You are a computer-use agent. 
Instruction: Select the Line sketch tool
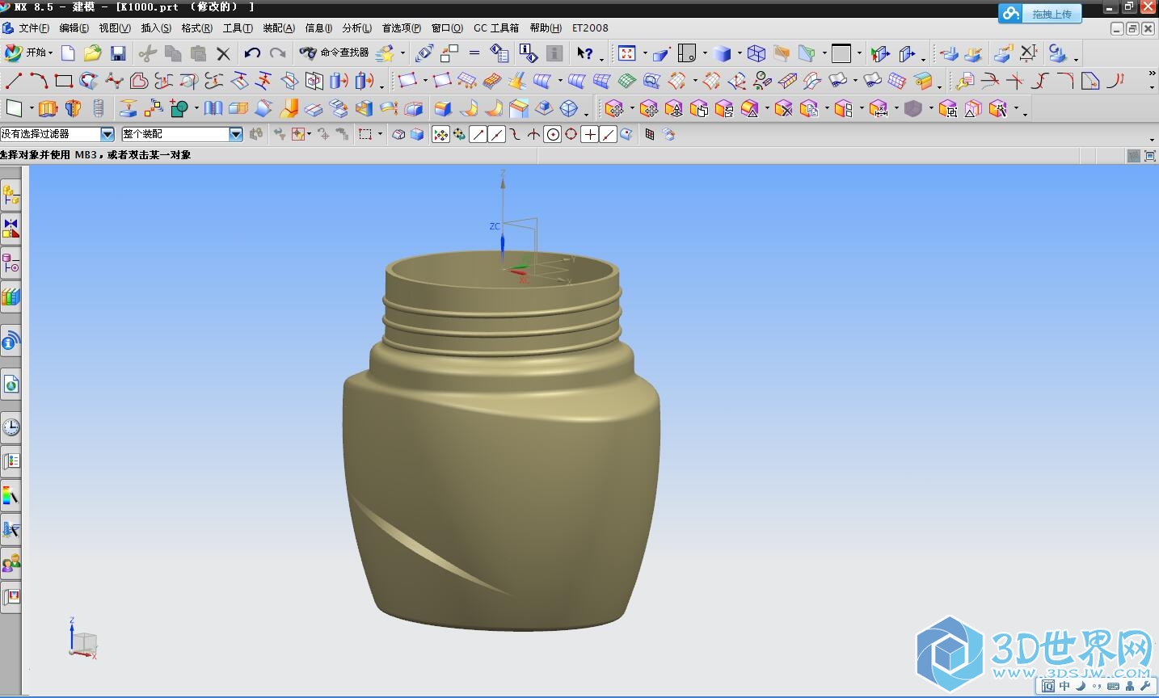(x=13, y=81)
